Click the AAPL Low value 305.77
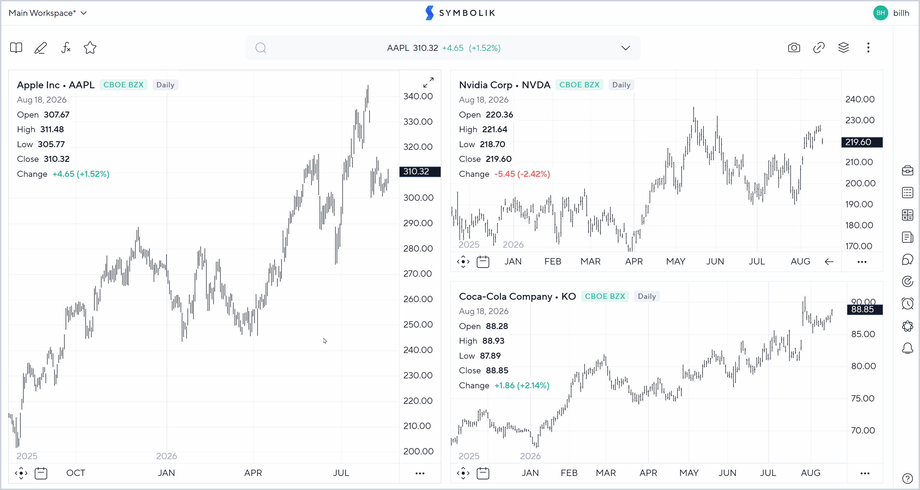Screen dimensions: 920x490 click(x=52, y=144)
